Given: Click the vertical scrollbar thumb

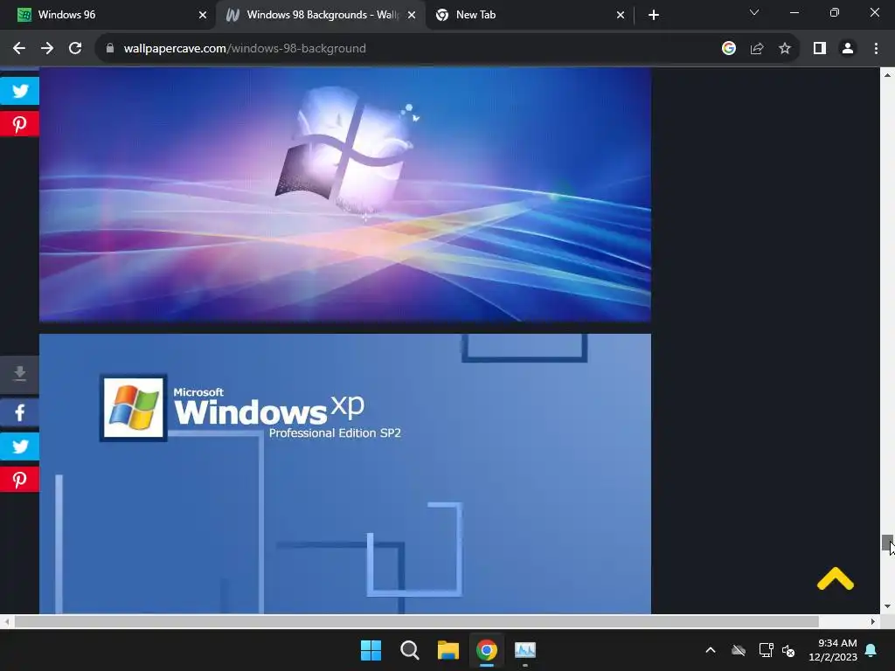Looking at the screenshot, I should coord(887,542).
